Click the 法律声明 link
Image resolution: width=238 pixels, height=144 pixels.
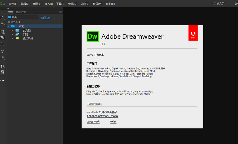[93, 122]
